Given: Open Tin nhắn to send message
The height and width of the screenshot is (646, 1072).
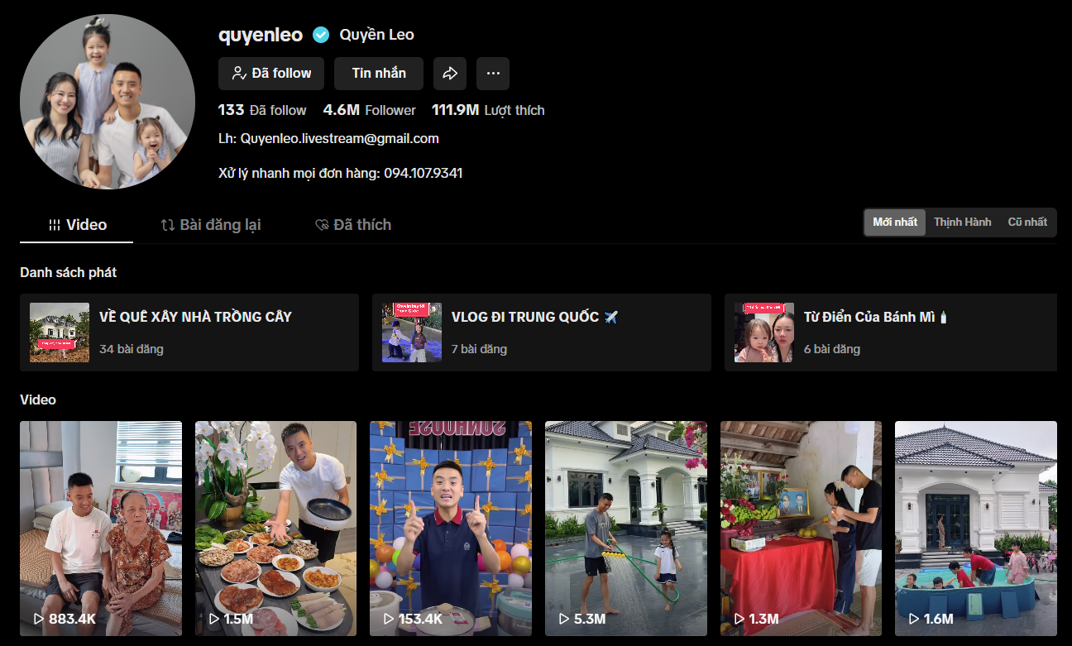Looking at the screenshot, I should click(x=379, y=74).
